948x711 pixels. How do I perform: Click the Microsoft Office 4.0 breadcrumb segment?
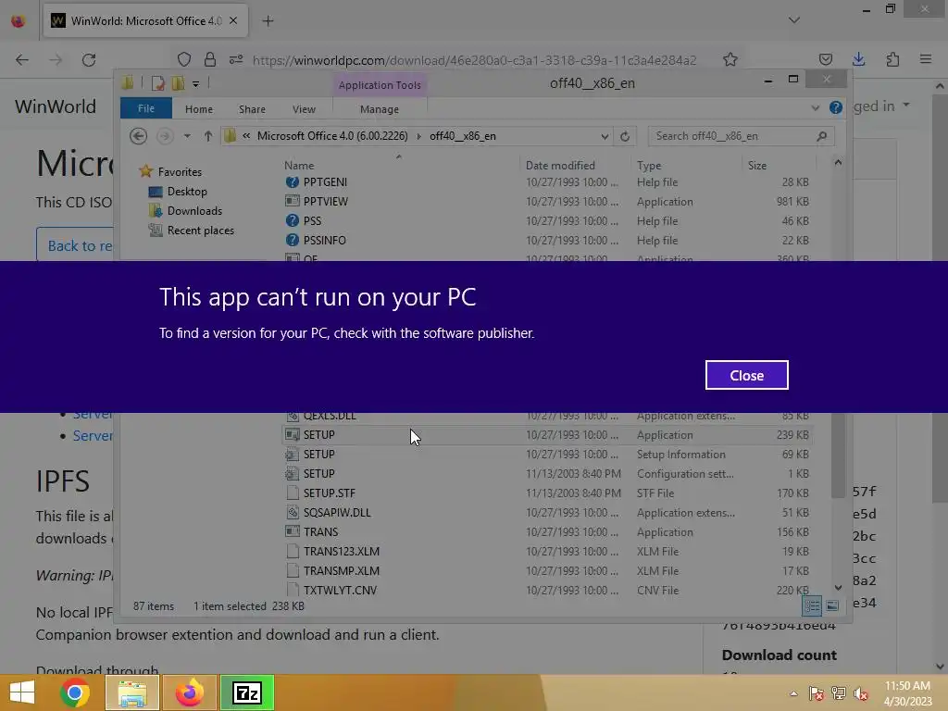click(x=332, y=136)
